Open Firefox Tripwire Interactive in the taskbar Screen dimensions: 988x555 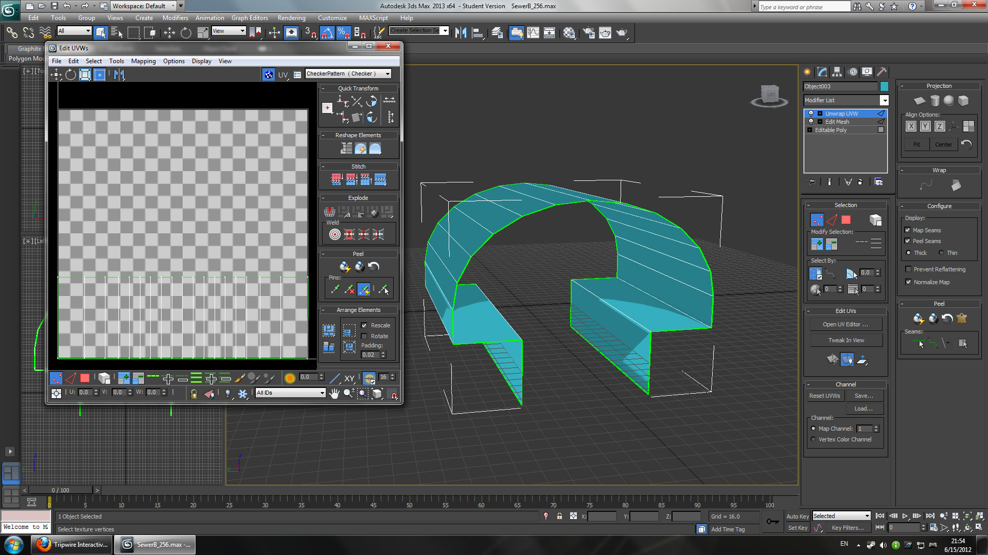(x=72, y=545)
